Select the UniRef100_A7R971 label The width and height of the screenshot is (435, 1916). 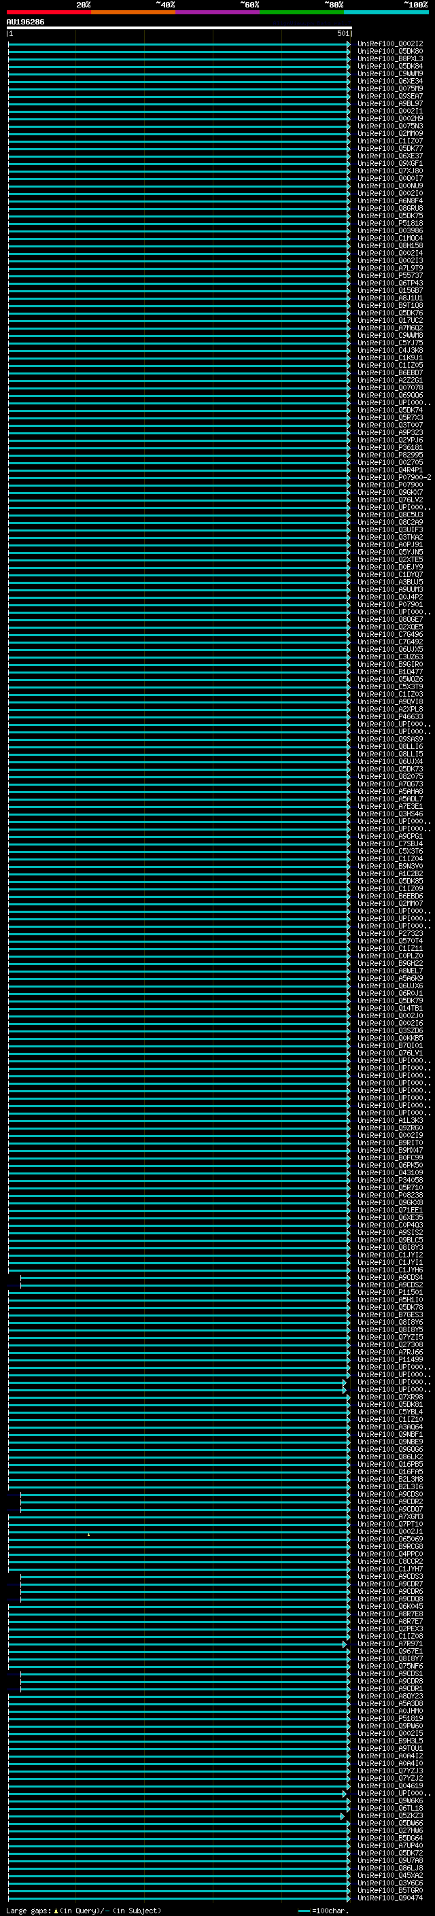390,1643
